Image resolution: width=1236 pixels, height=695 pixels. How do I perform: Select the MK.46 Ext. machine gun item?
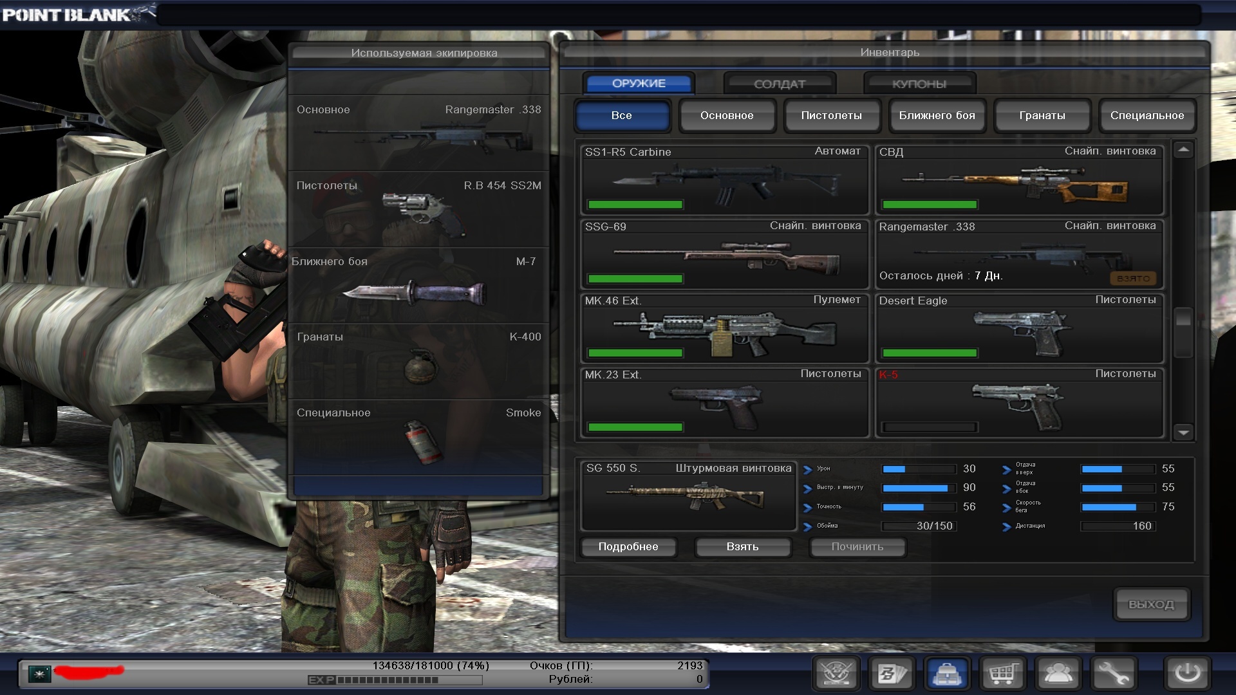coord(724,328)
